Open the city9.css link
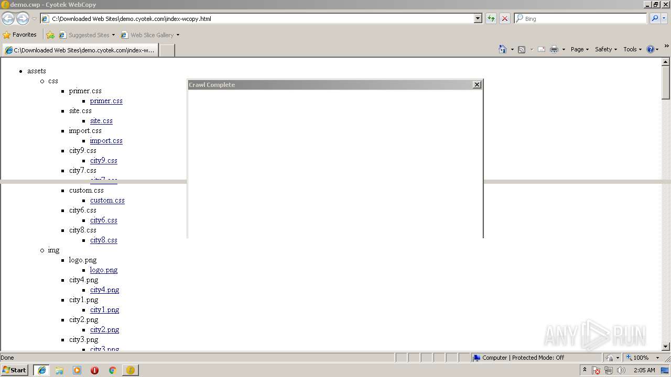Image resolution: width=671 pixels, height=377 pixels. point(104,160)
